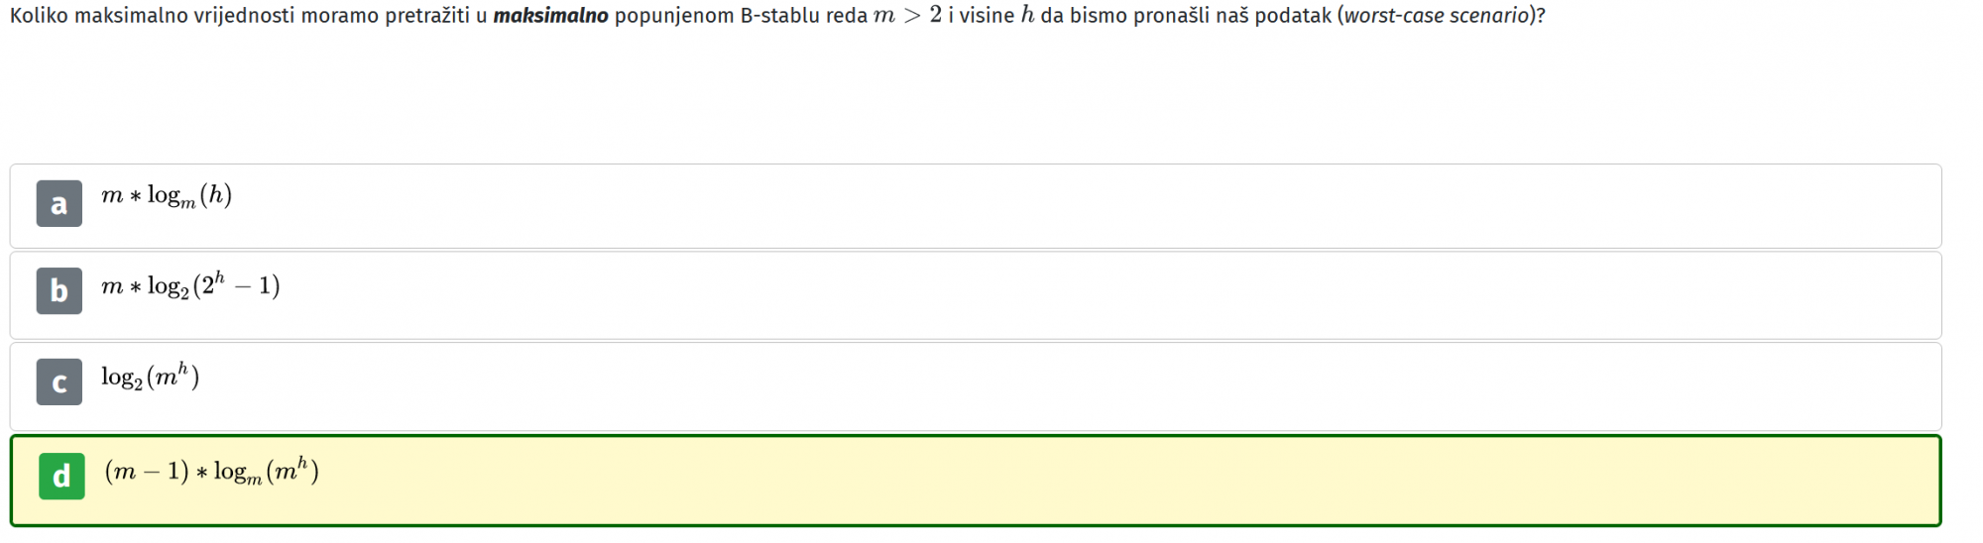
Task: Click the question's first word 'Koliko'
Action: click(39, 16)
